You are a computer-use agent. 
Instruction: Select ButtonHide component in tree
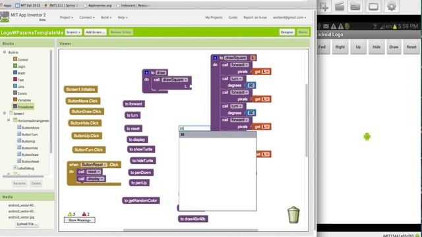click(28, 147)
